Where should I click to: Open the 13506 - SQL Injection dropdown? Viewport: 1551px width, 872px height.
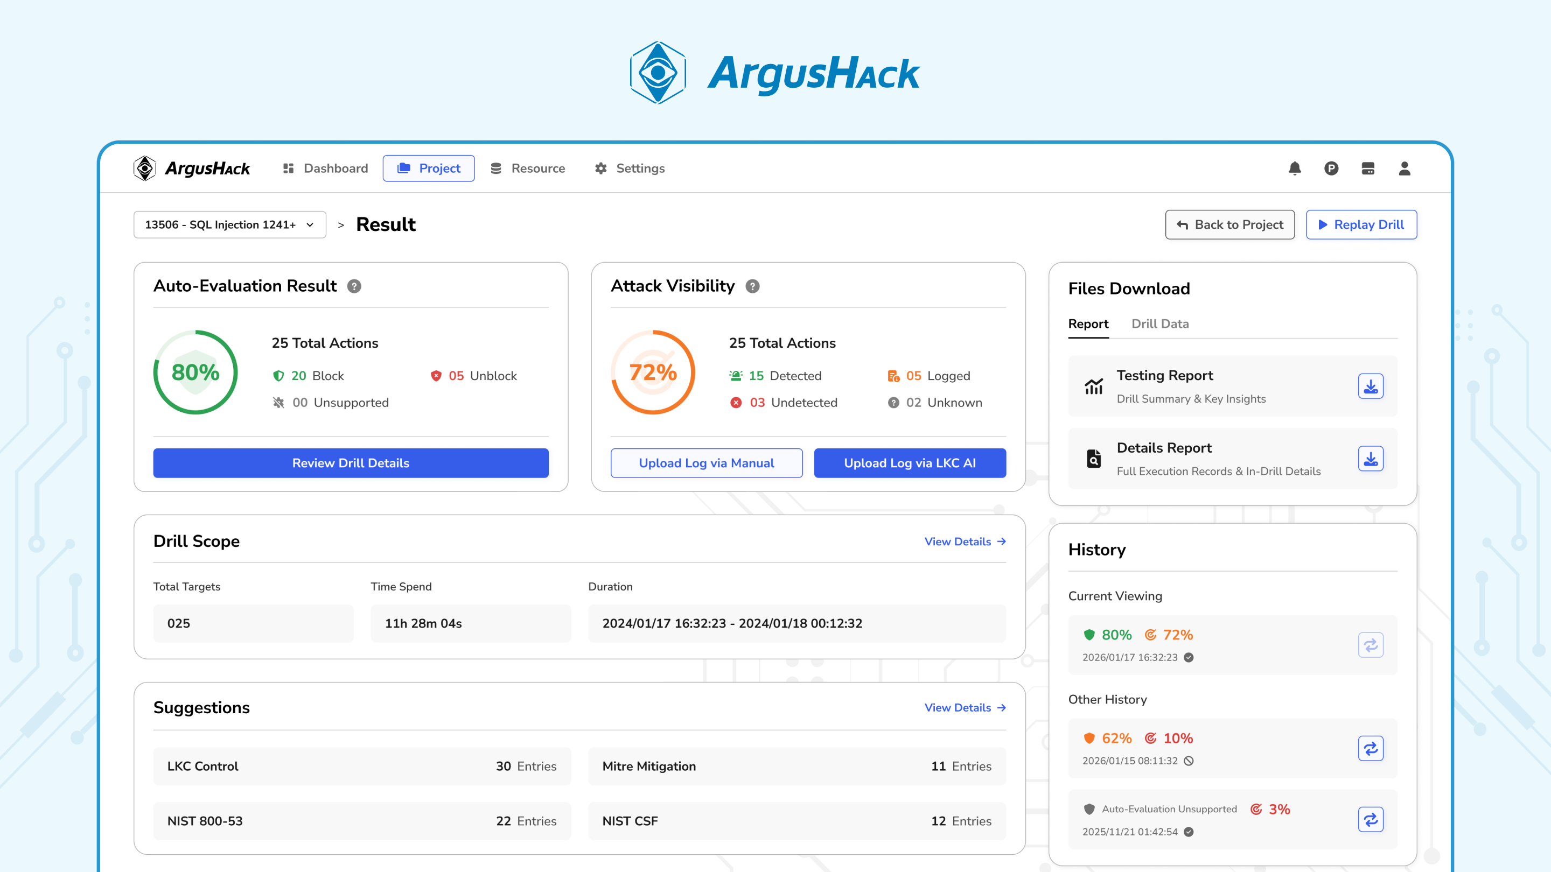click(x=229, y=225)
